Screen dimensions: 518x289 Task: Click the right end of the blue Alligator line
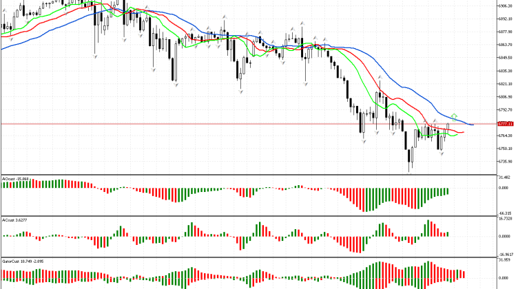click(473, 123)
